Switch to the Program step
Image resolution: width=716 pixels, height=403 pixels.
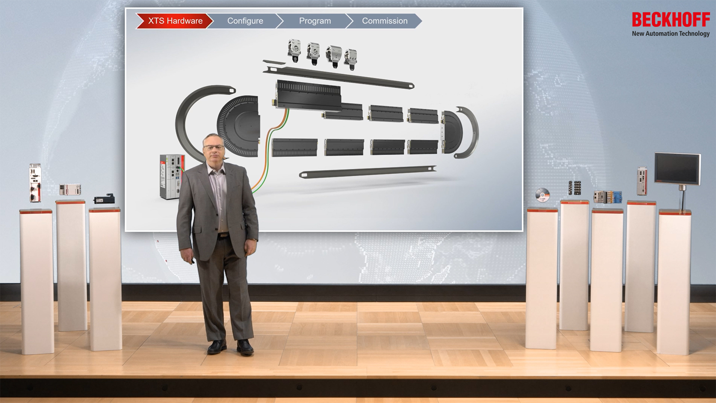point(315,21)
